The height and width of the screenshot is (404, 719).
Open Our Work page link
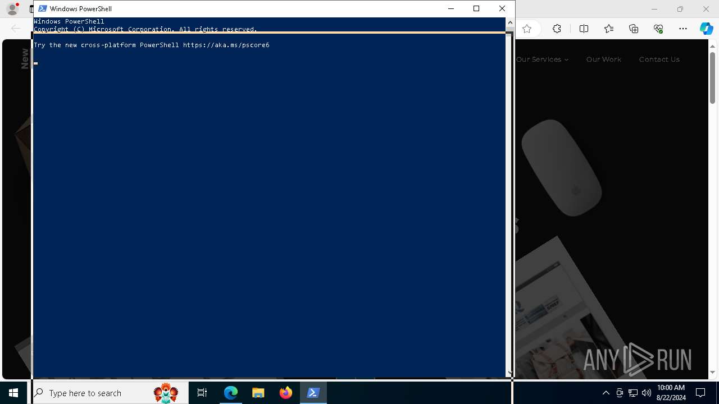coord(604,59)
